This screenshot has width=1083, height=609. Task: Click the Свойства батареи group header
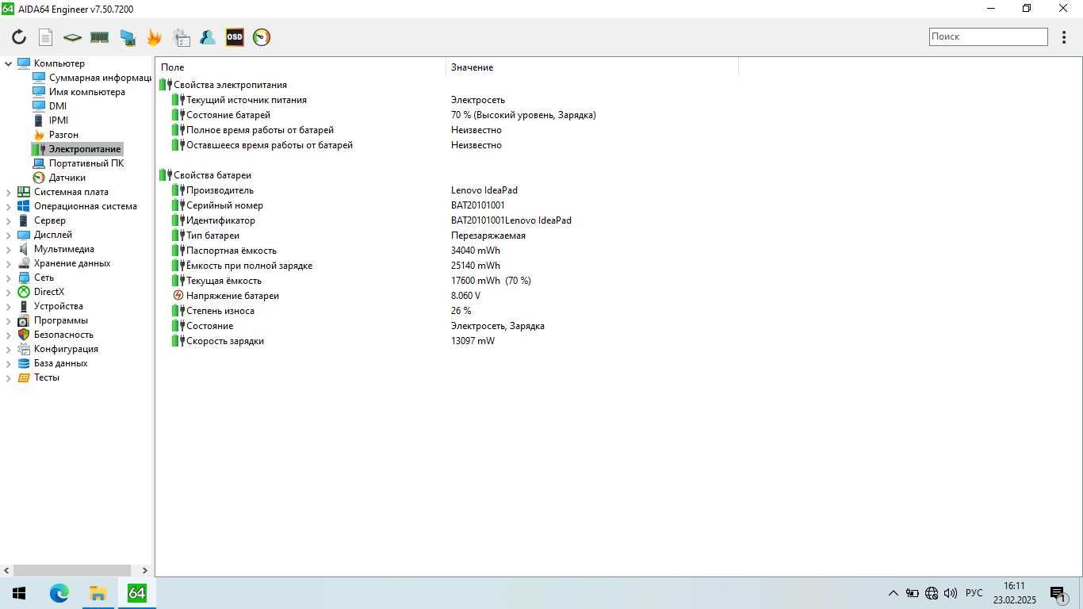212,175
